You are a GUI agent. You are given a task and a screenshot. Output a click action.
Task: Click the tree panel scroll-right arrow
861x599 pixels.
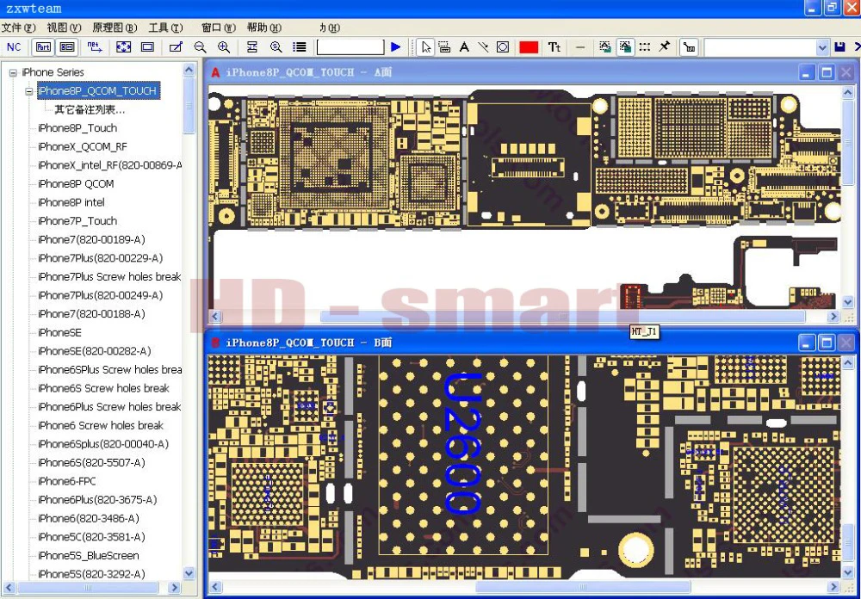[x=174, y=588]
